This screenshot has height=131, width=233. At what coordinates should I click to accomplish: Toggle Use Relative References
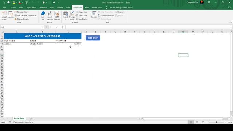click(x=25, y=15)
